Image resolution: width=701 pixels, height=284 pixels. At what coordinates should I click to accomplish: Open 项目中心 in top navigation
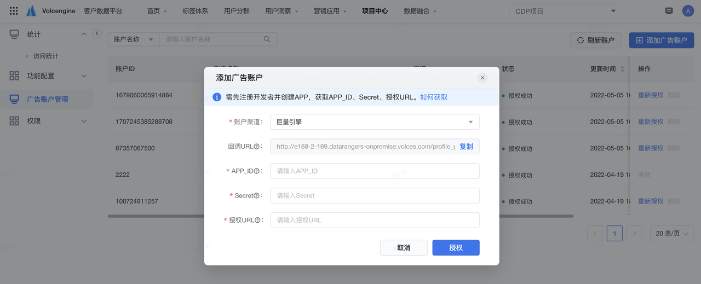click(x=375, y=11)
